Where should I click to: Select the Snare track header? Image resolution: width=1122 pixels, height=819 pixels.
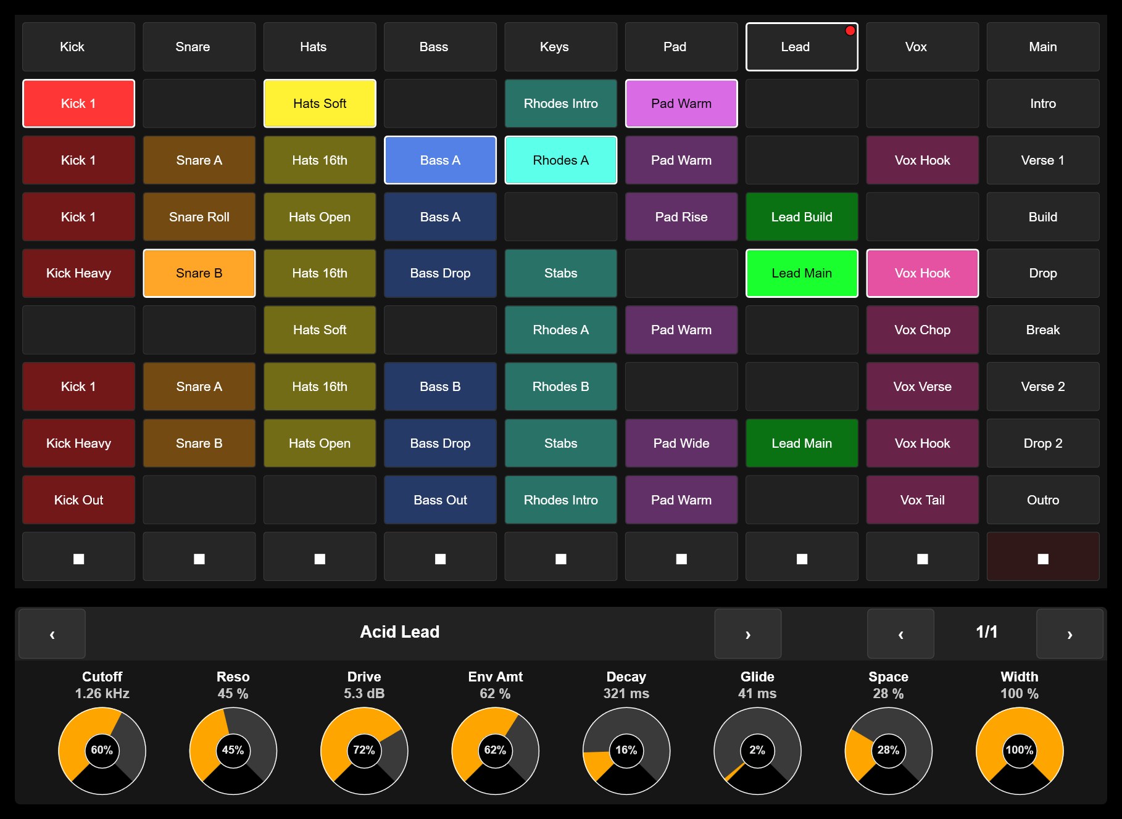(199, 47)
